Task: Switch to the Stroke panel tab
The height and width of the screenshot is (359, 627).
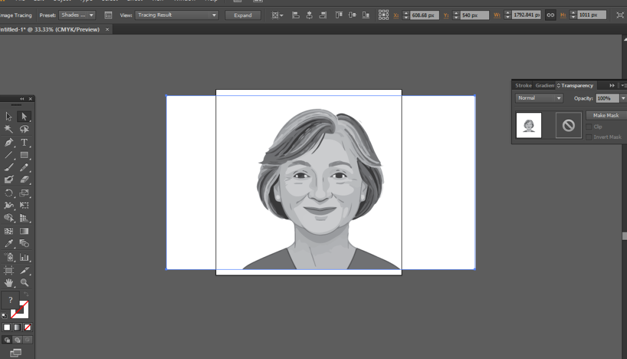Action: click(x=524, y=86)
